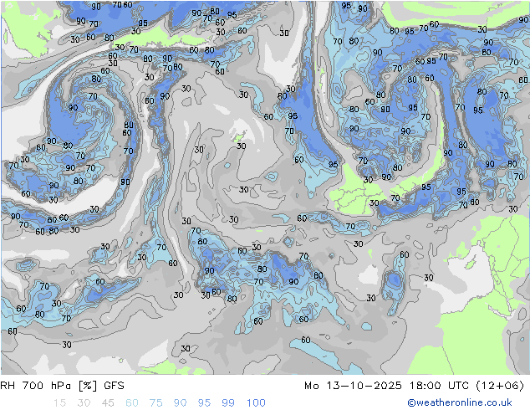This screenshot has width=530, height=410.
Task: Click the legend's 90 value below the map
Action: pos(180,403)
